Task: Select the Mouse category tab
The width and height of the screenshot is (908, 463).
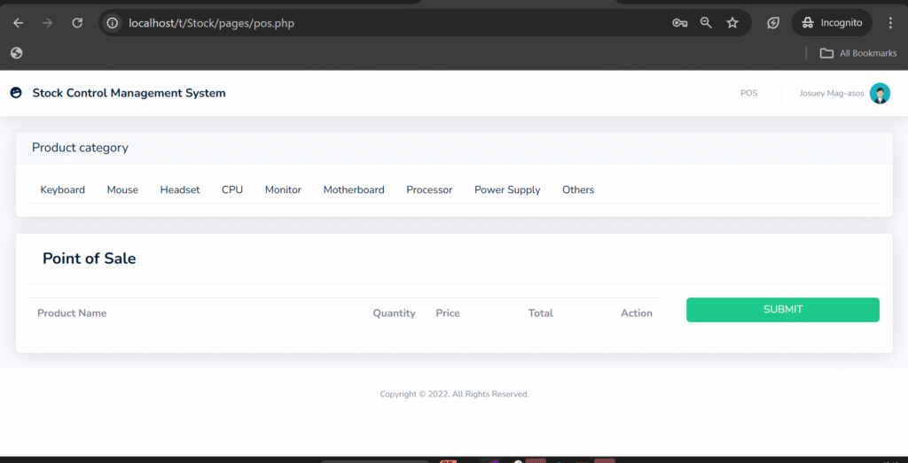Action: (122, 189)
